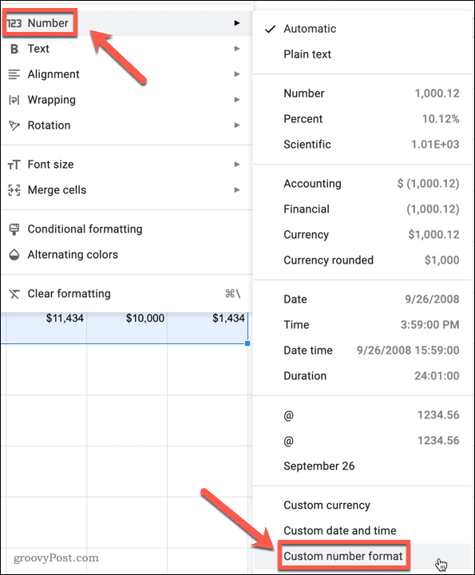Choose Alternating colors
Viewport: 475px width, 575px height.
tap(126, 255)
